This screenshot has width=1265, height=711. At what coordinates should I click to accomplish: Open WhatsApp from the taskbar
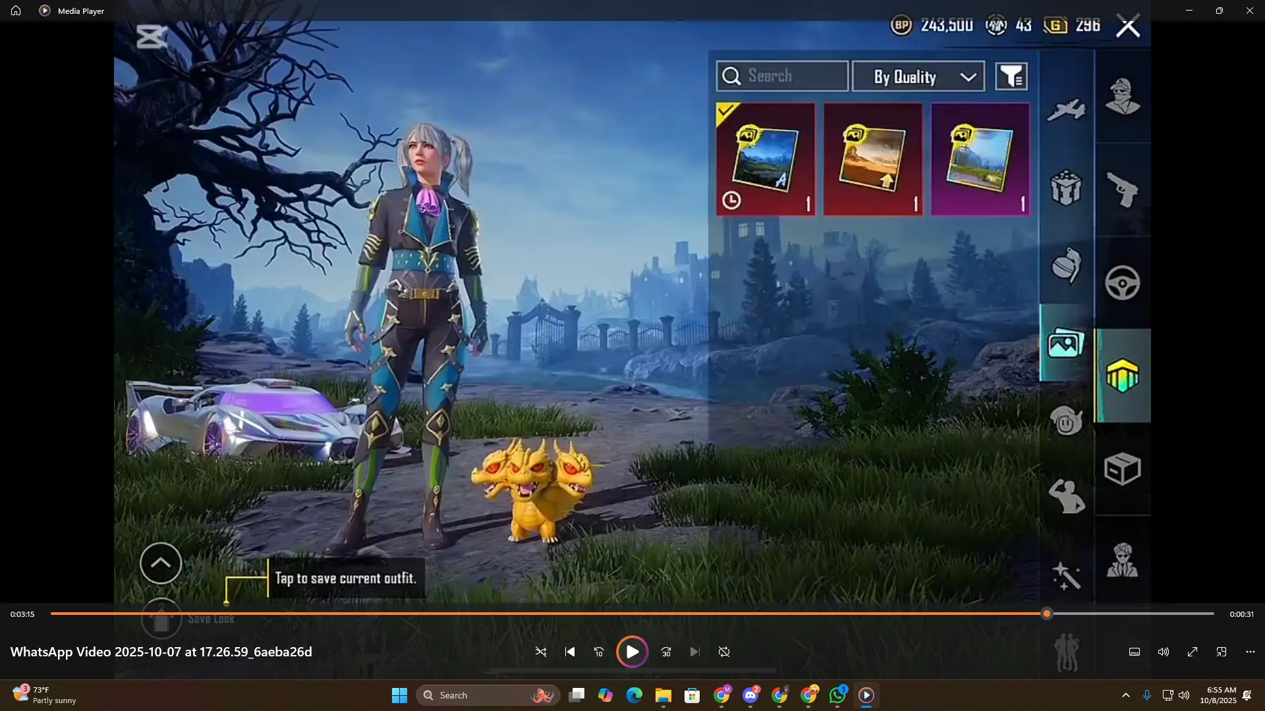coord(837,695)
